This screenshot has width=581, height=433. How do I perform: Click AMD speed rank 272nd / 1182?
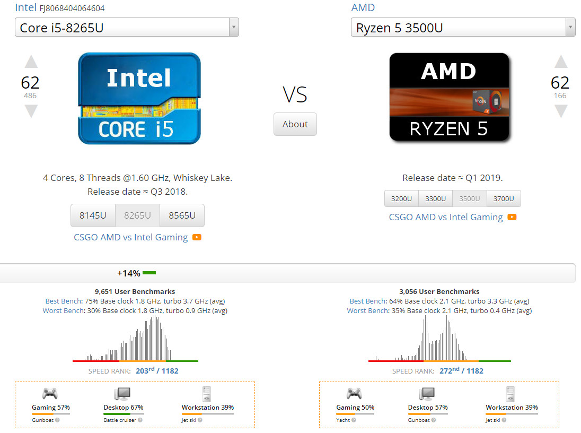click(x=461, y=370)
